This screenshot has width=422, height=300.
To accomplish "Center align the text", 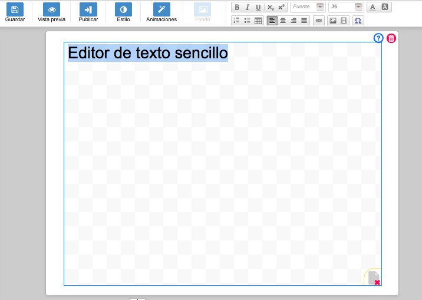I will tap(283, 21).
